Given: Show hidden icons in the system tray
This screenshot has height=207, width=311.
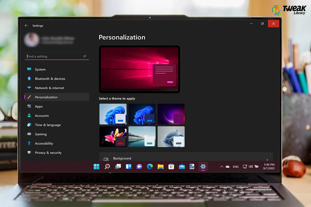Looking at the screenshot, I should click(x=222, y=167).
